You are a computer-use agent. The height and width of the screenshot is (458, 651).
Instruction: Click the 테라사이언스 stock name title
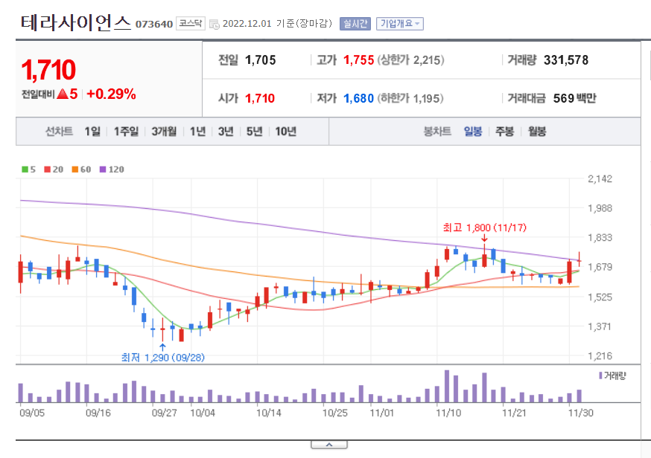[x=75, y=23]
